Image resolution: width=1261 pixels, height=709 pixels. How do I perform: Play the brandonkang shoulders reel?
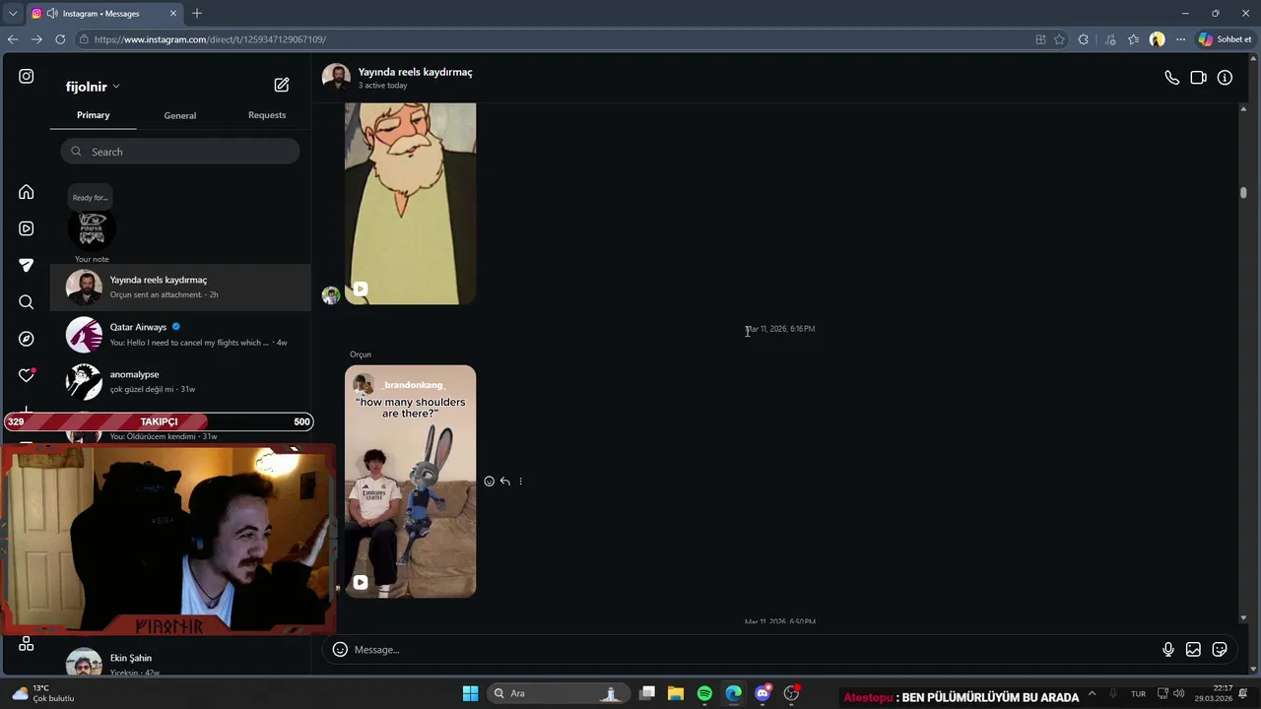coord(410,482)
